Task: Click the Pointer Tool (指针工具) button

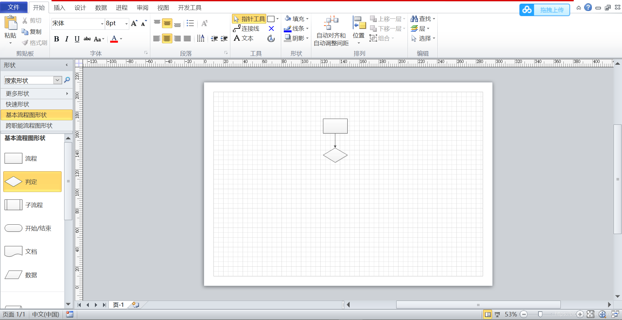Action: pos(249,19)
